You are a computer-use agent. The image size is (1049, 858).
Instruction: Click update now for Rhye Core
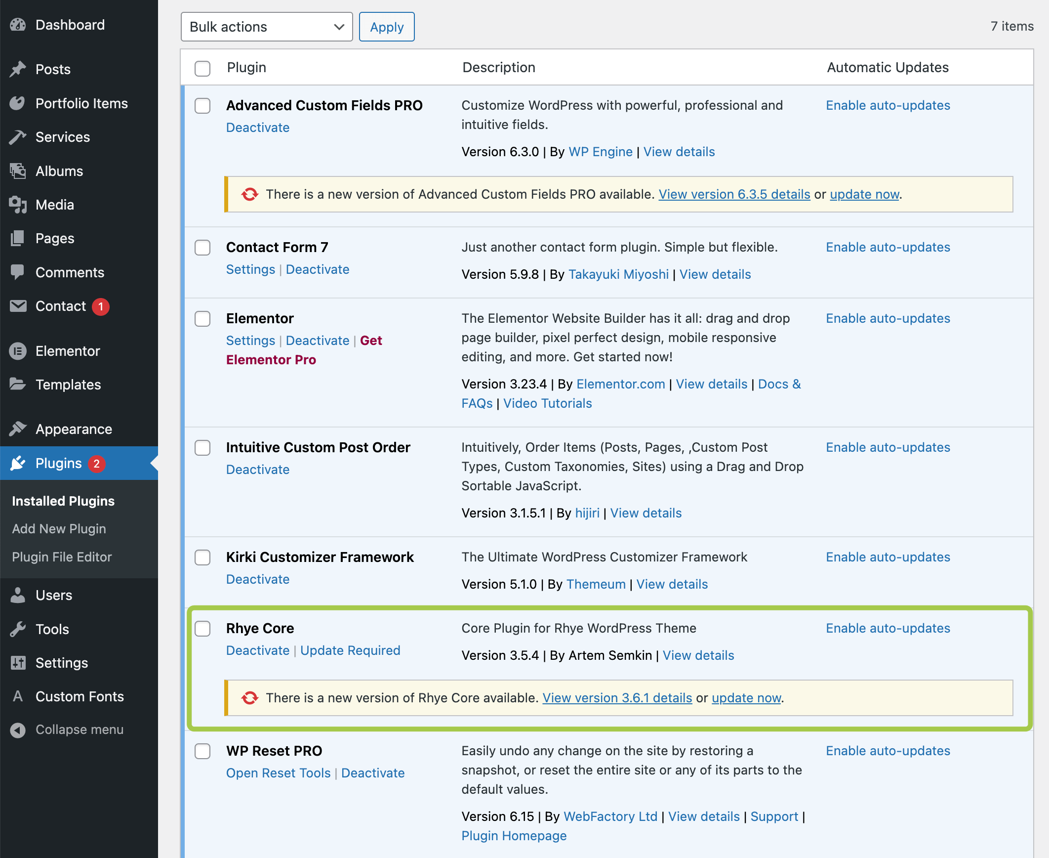pyautogui.click(x=746, y=698)
